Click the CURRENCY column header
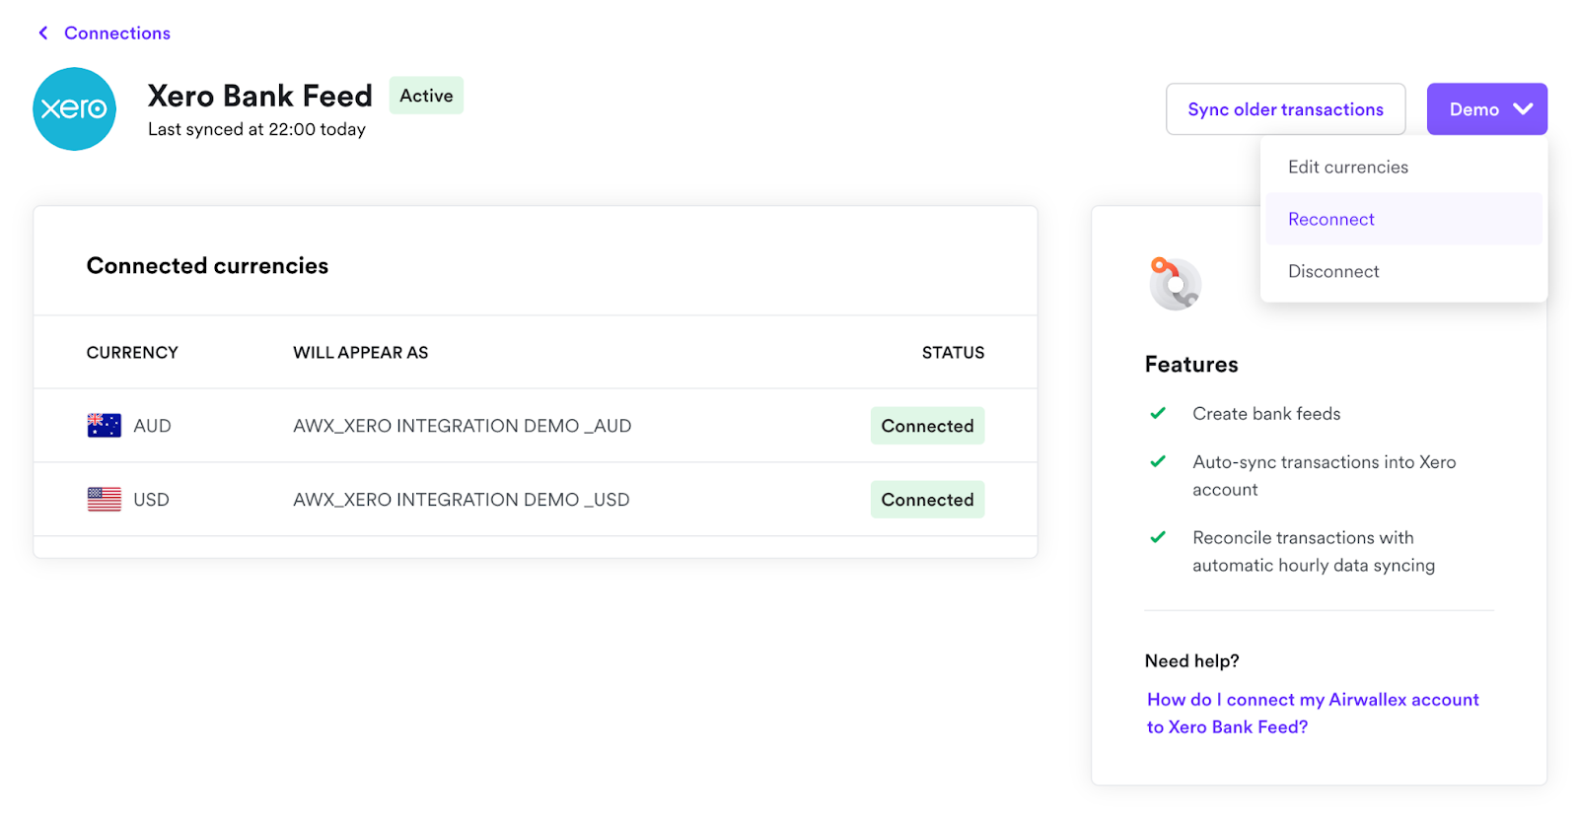This screenshot has height=824, width=1578. 132,353
